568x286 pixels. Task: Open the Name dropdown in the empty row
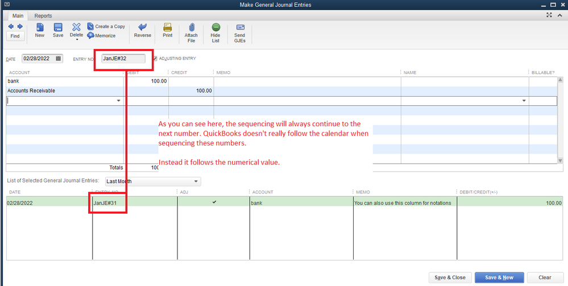pos(524,101)
